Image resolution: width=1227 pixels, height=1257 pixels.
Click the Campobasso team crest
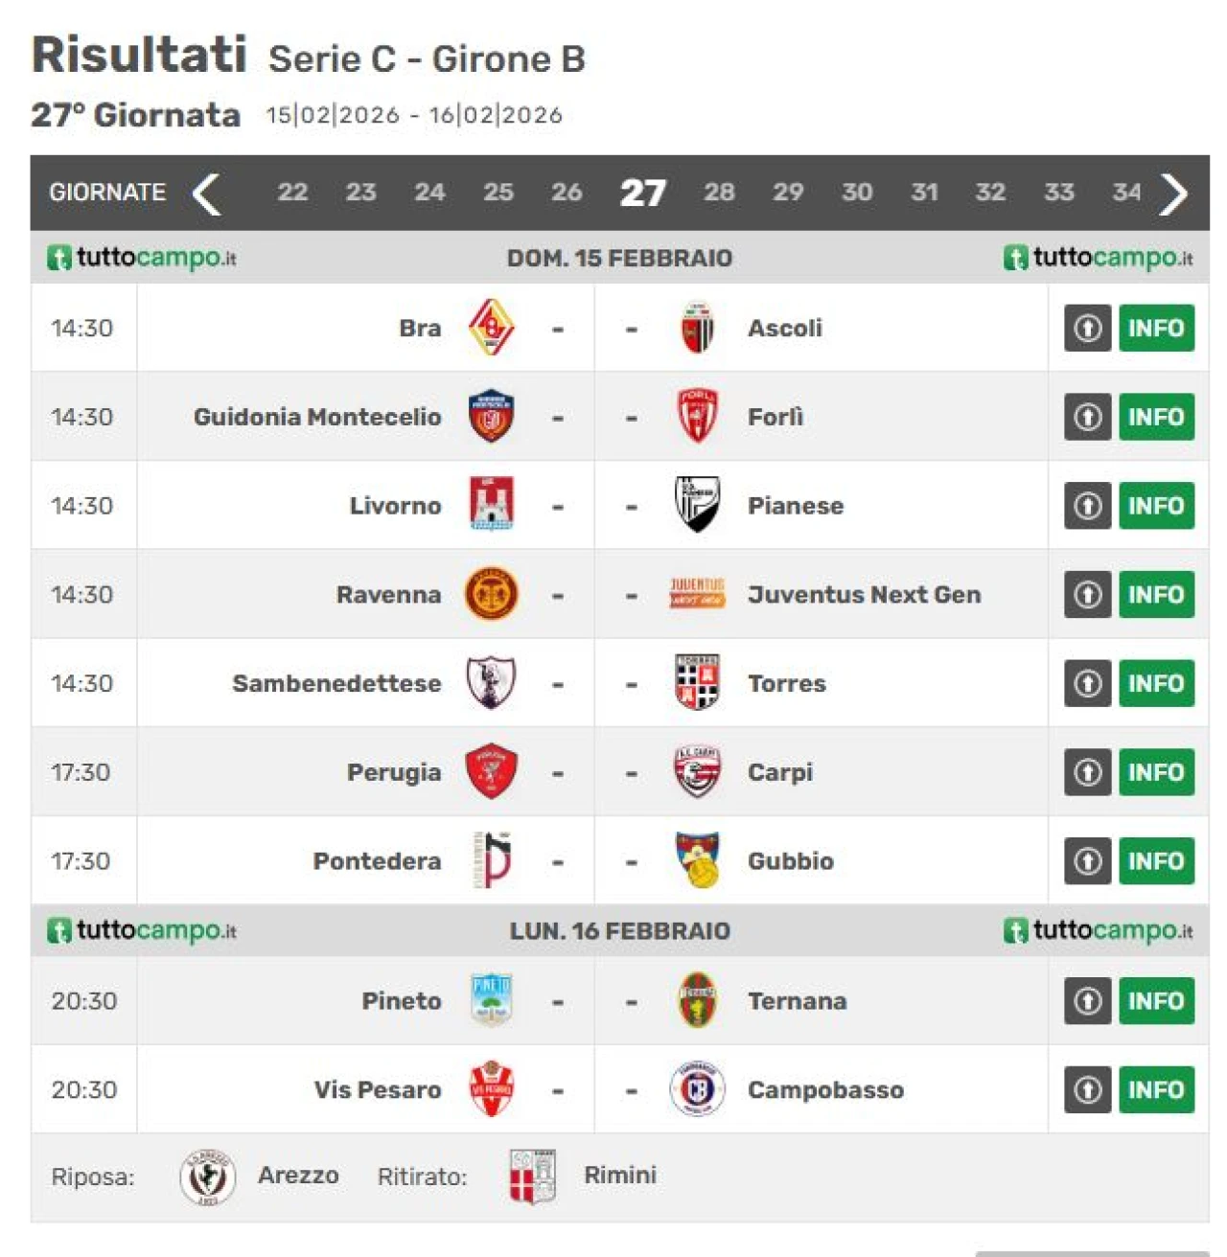pos(697,1089)
